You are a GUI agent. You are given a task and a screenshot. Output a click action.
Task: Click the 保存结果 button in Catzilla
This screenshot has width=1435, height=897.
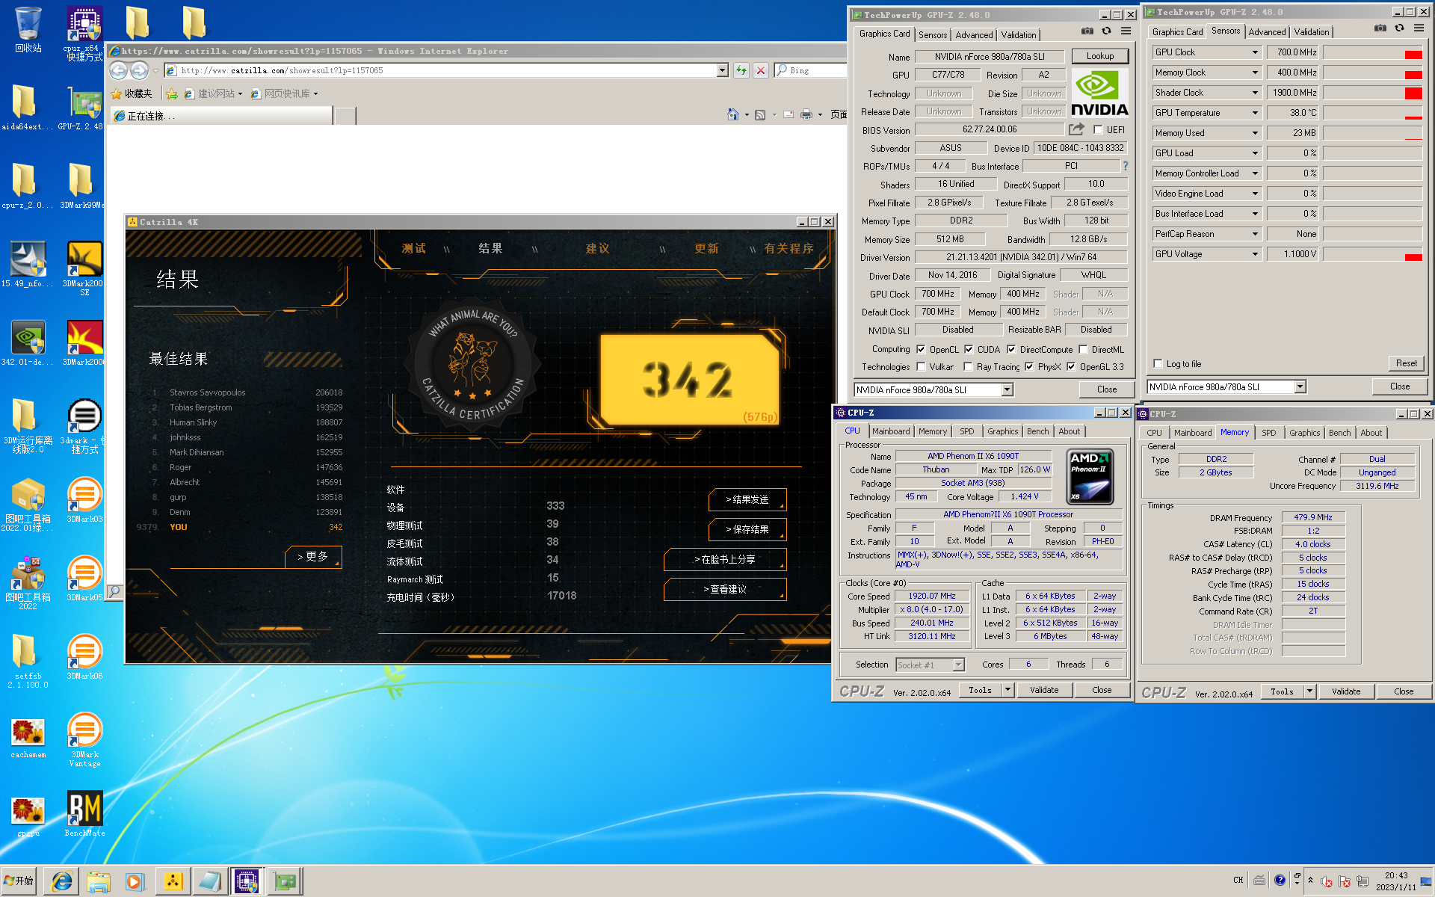[747, 529]
